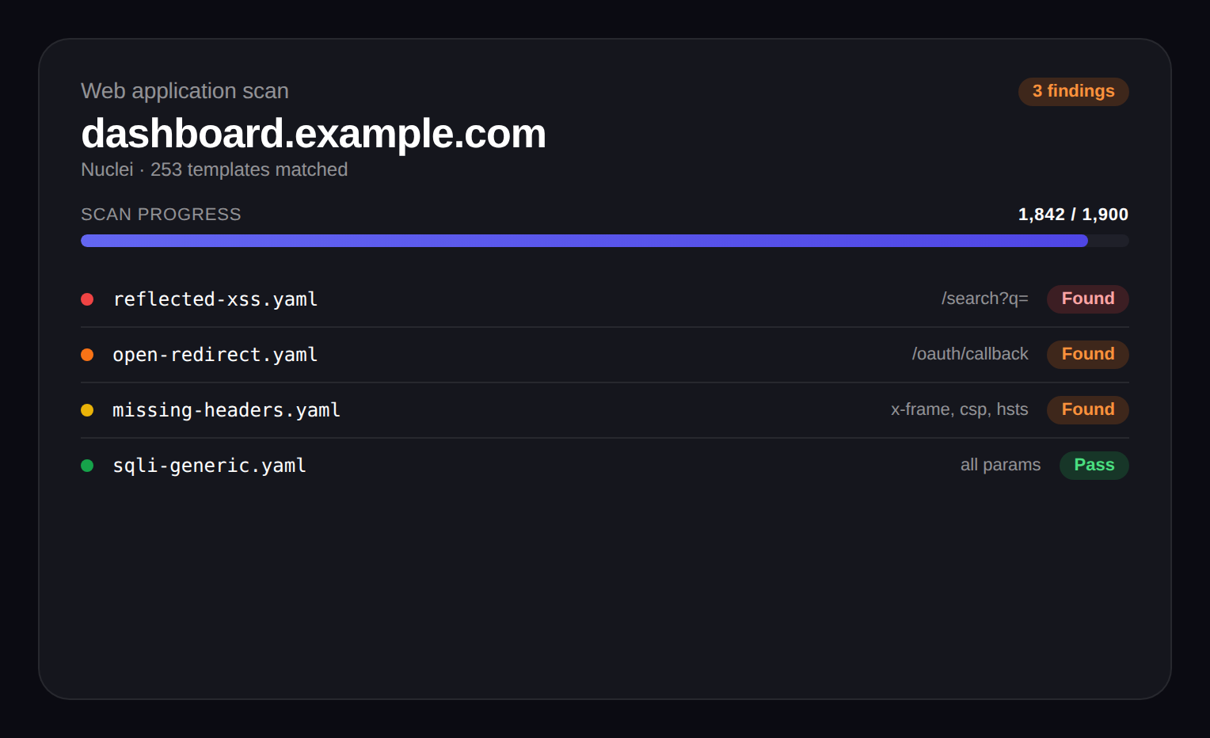
Task: Click the Found badge for open-redirect.yaml
Action: point(1087,355)
